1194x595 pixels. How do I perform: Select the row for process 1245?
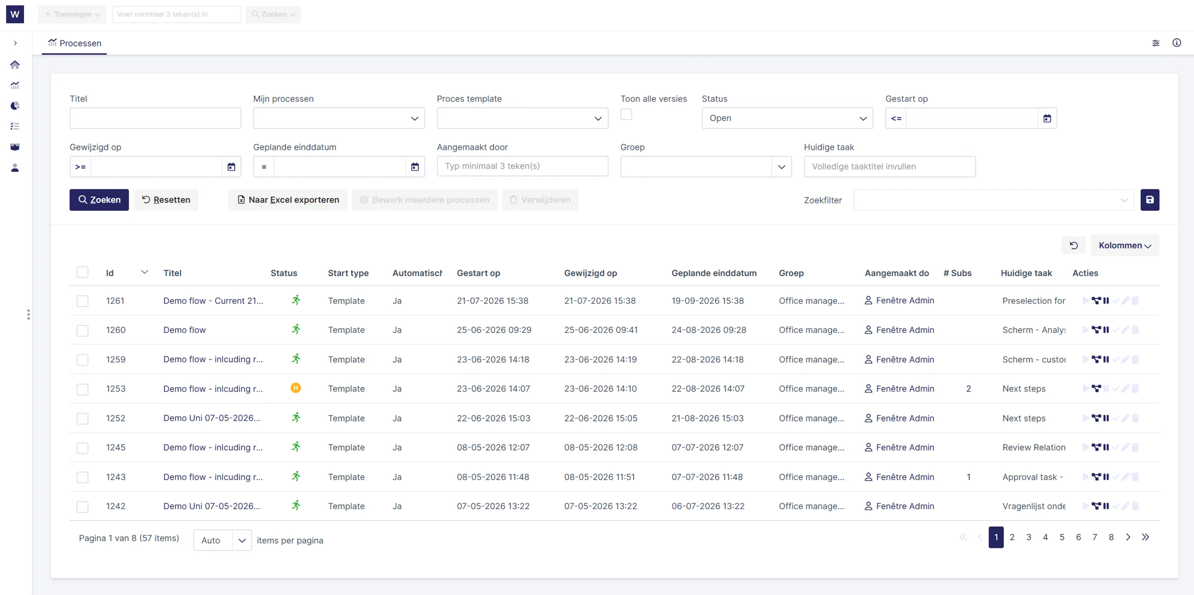[83, 448]
